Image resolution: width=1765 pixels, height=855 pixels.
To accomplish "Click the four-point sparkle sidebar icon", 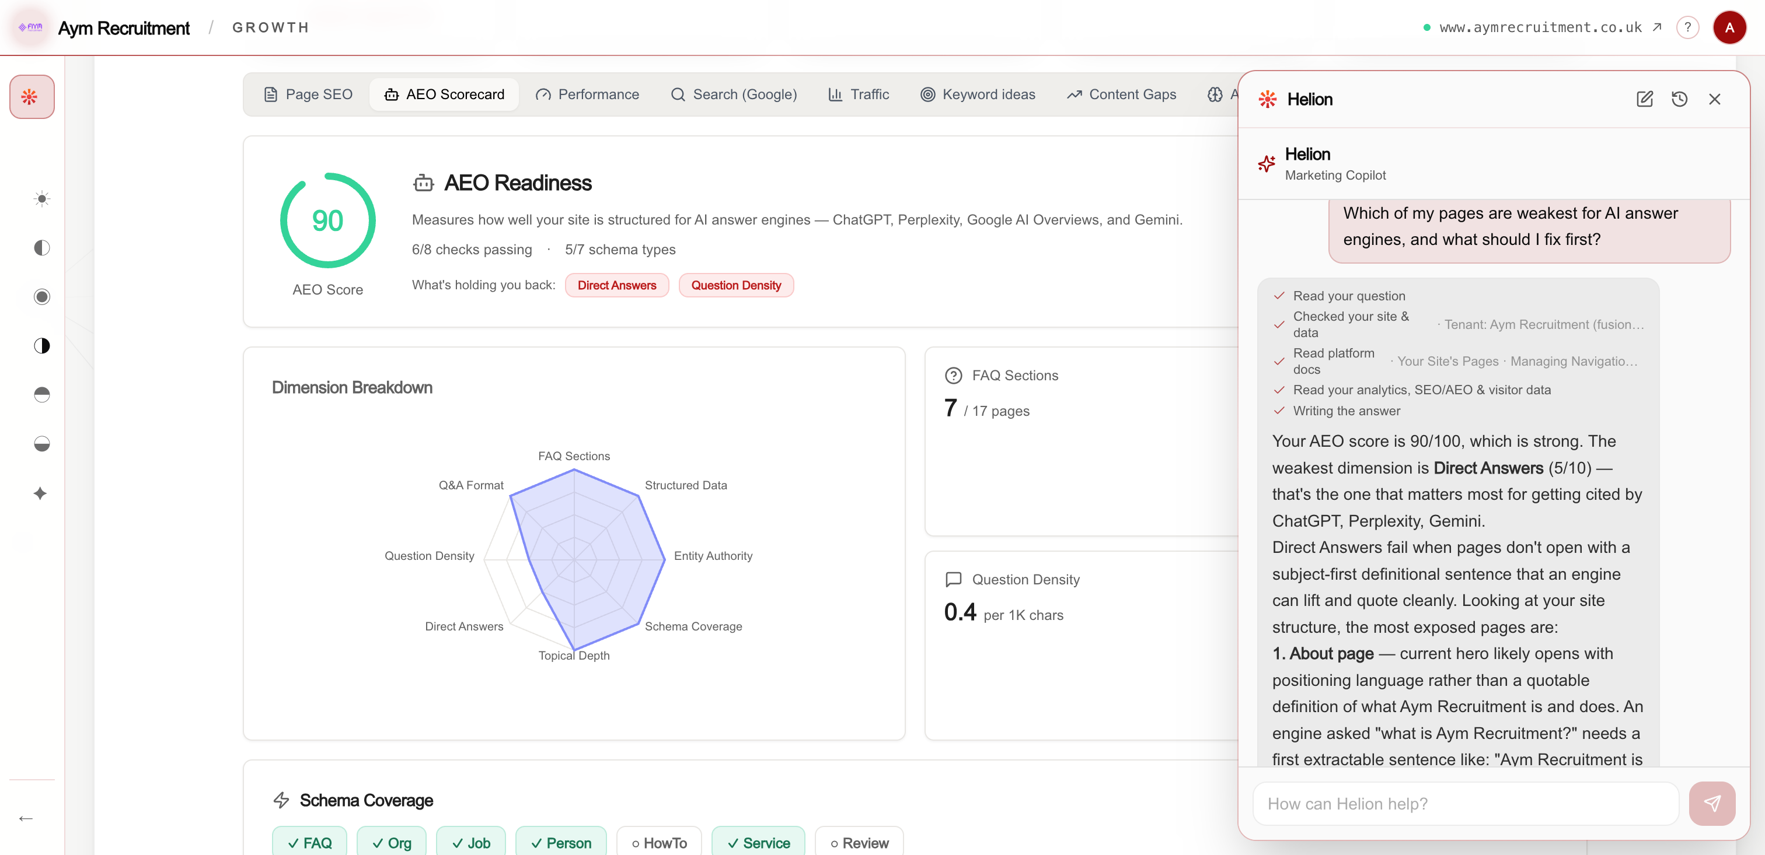I will 40,493.
